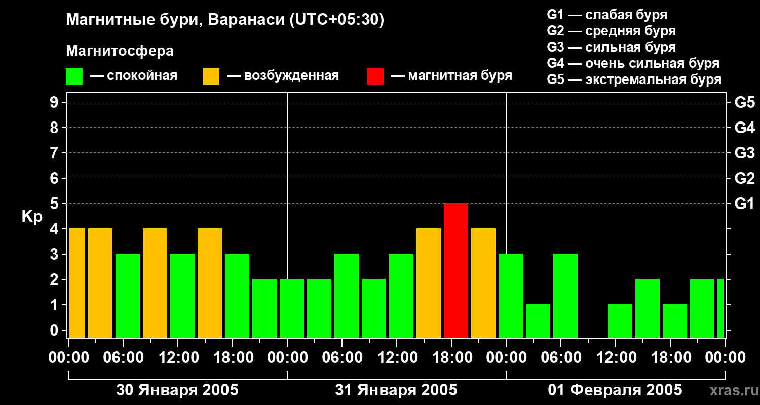
Task: Click the '06:00' time label under 31 January
Action: click(x=341, y=358)
